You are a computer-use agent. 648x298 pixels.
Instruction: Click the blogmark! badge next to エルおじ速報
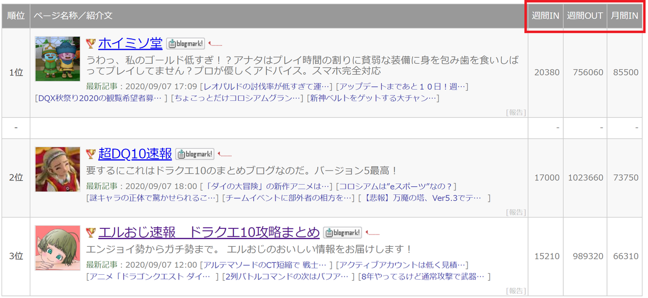[343, 233]
